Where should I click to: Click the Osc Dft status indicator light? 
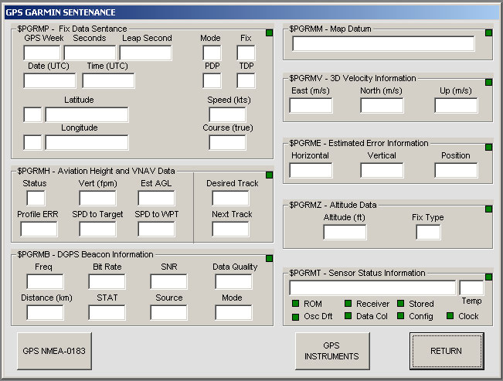tap(295, 317)
